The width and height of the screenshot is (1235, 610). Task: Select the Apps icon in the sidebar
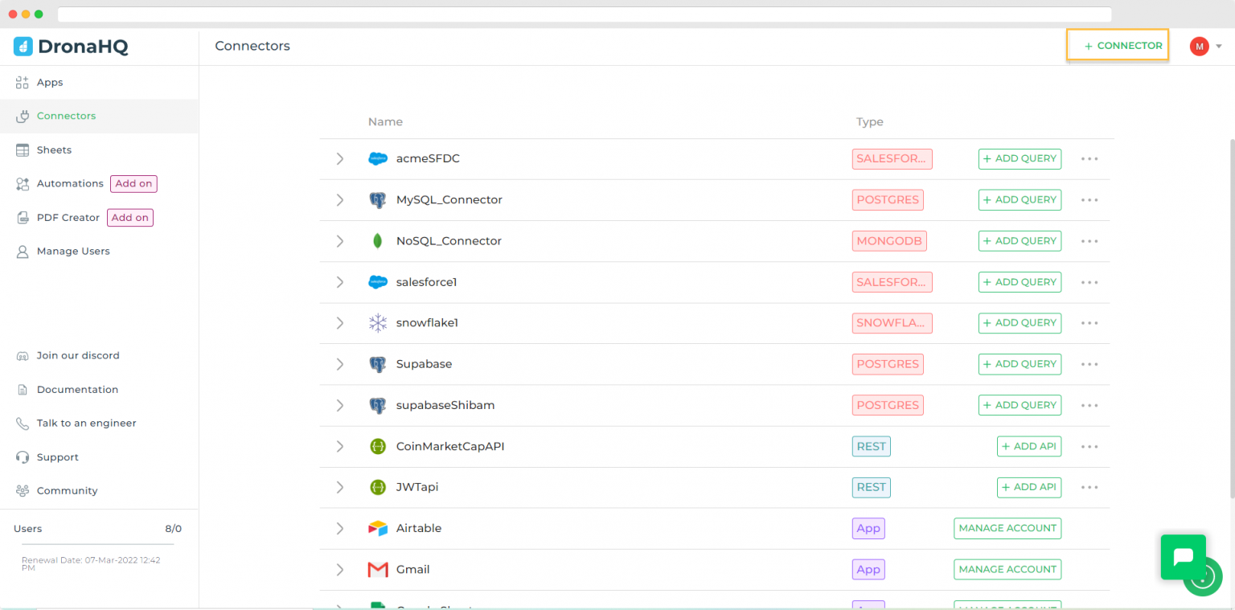click(19, 82)
